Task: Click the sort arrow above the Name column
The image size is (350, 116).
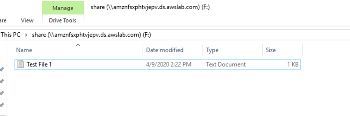Action: 78,45
